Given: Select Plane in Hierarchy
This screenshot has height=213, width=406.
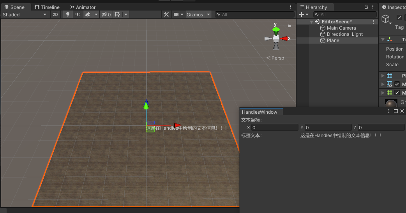Looking at the screenshot, I should pos(333,40).
